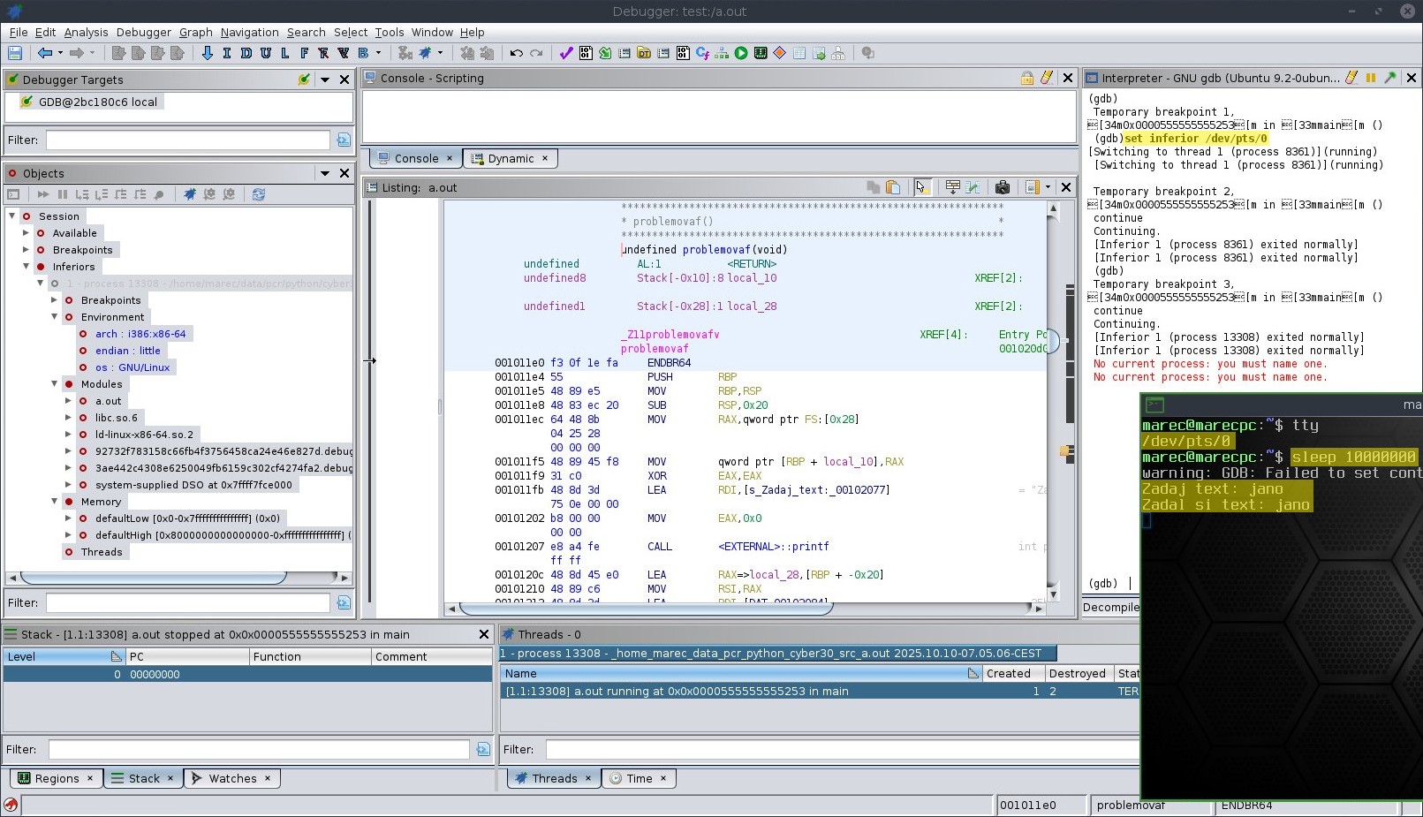Click the camera snapshot icon in Listing header
The image size is (1423, 817).
(1002, 187)
